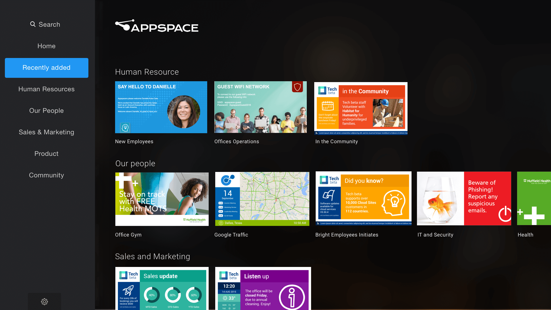This screenshot has width=551, height=310.
Task: Click the head lightbulb icon on Danielle card
Action: (x=125, y=127)
